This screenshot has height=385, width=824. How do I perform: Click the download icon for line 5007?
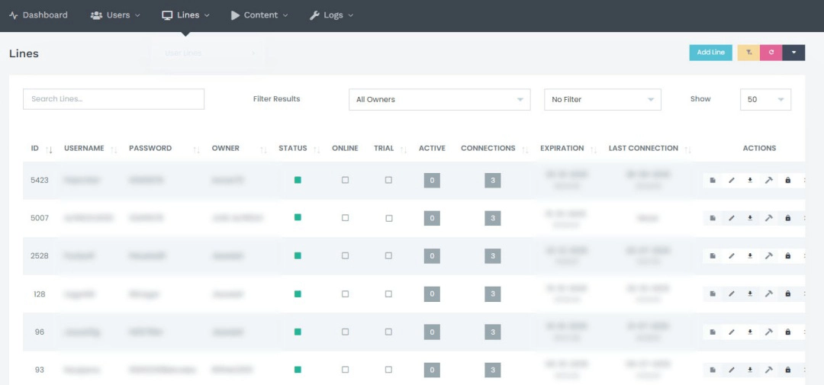750,218
